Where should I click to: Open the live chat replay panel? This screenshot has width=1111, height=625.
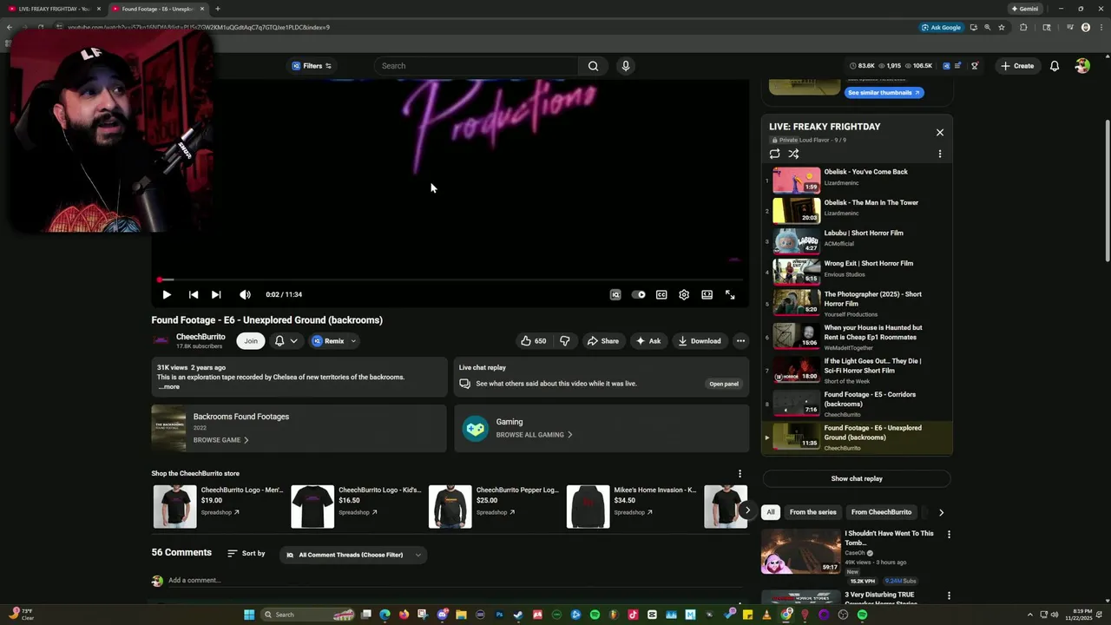point(724,384)
